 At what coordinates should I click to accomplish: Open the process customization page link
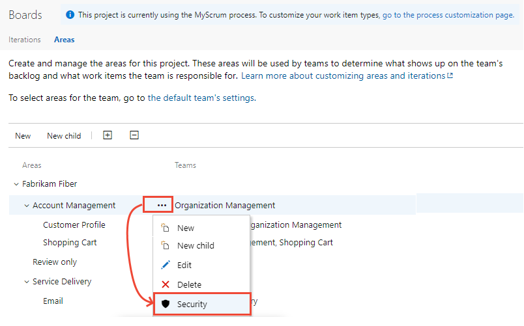(448, 15)
